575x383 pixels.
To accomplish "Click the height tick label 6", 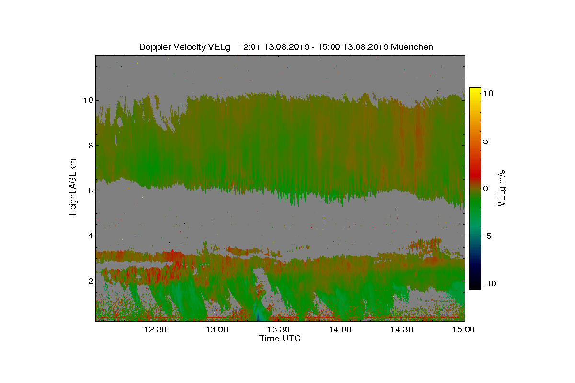I will 90,190.
